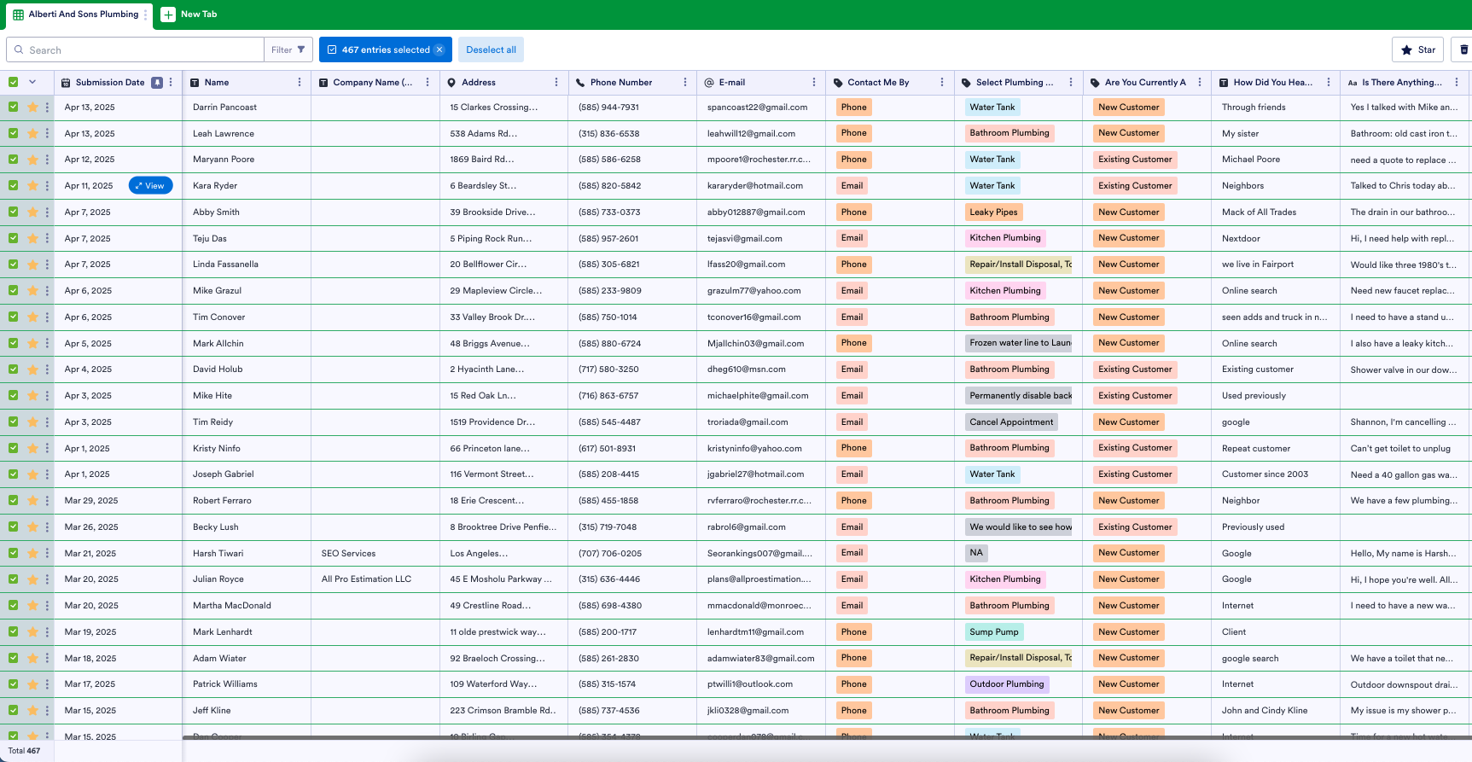Click pin icon on Submission Date header
Screen dimensions: 1472x762
pyautogui.click(x=157, y=83)
